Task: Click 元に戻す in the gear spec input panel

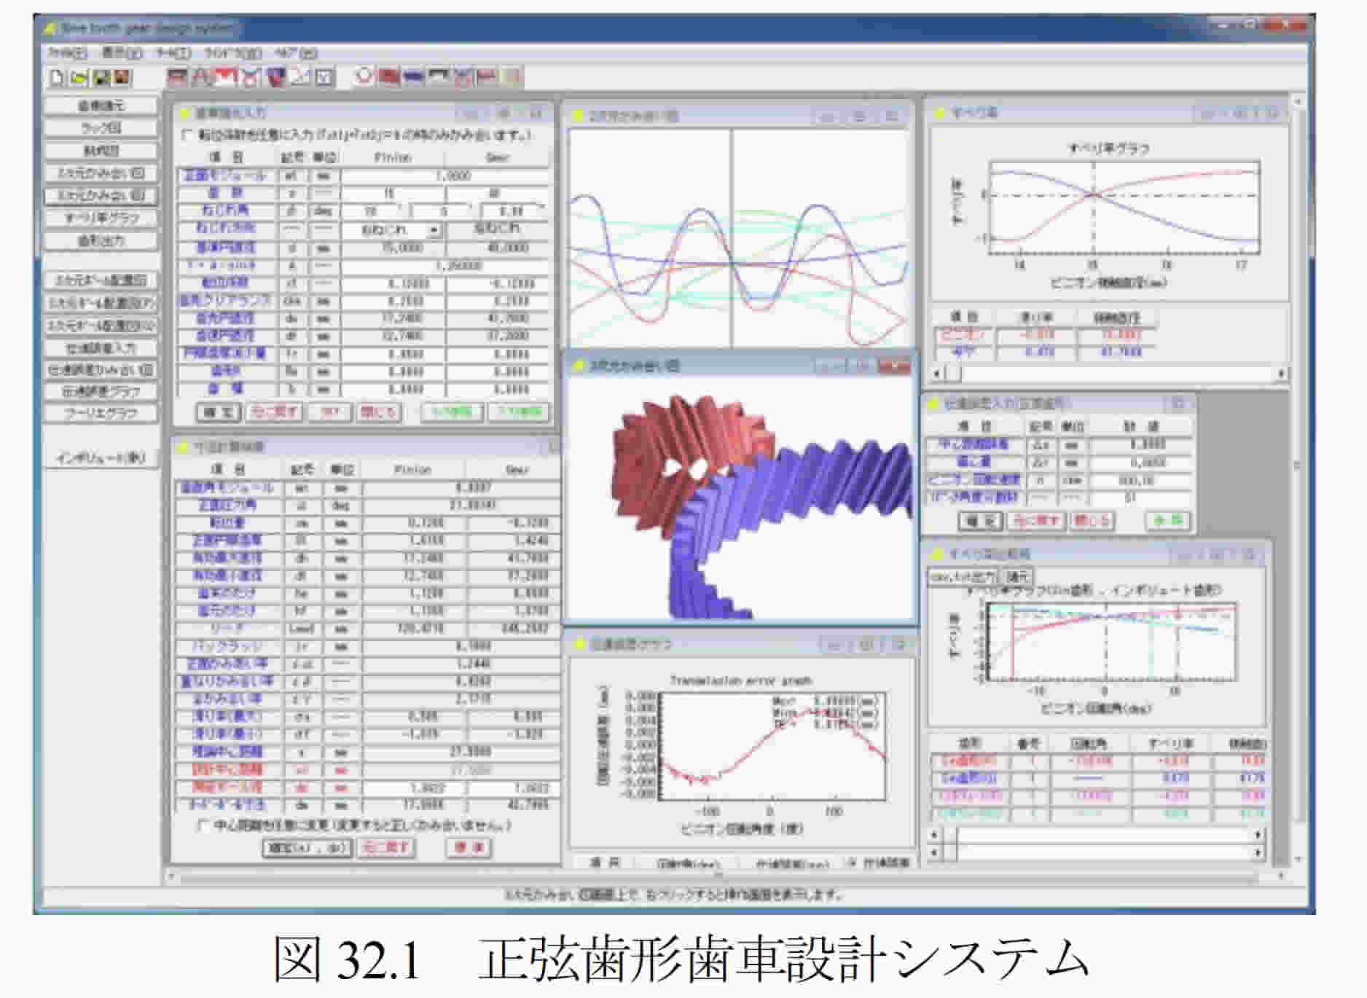Action: 274,412
